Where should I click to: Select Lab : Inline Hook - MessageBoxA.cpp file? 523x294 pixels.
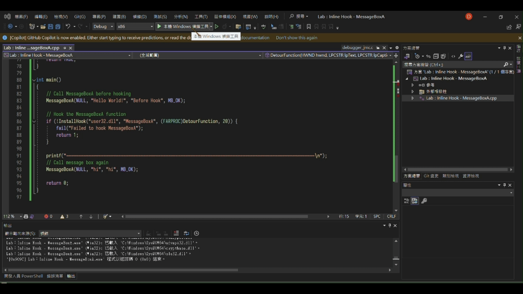pyautogui.click(x=461, y=98)
